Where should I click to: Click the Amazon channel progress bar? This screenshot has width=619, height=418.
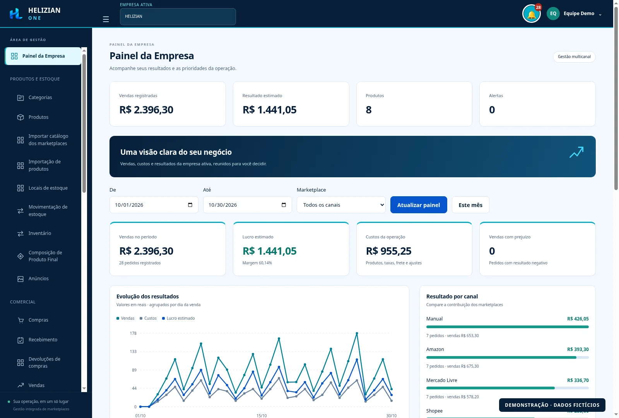click(508, 357)
